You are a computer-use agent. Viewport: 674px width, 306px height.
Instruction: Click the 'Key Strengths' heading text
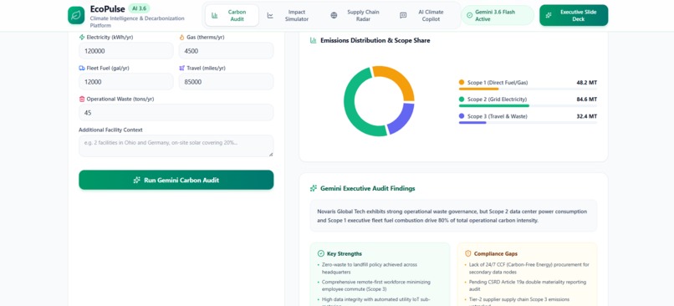tap(345, 253)
